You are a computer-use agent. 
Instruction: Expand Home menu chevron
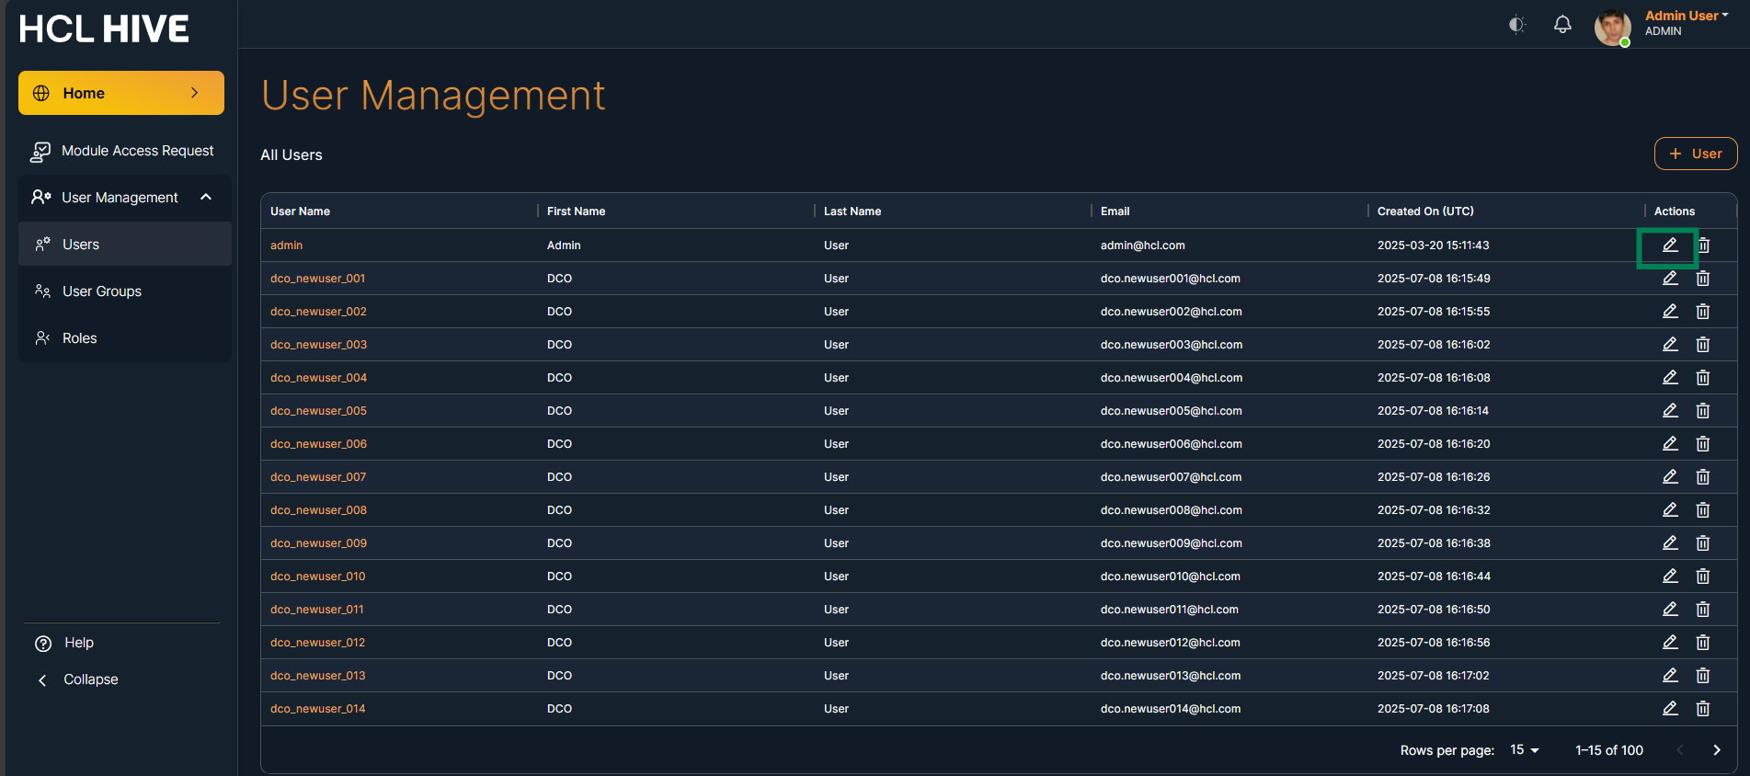pyautogui.click(x=195, y=93)
